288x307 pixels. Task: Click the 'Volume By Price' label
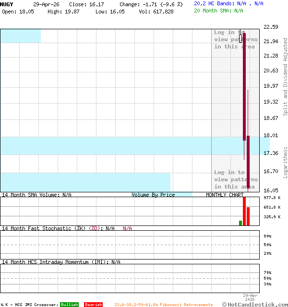[x=153, y=195]
